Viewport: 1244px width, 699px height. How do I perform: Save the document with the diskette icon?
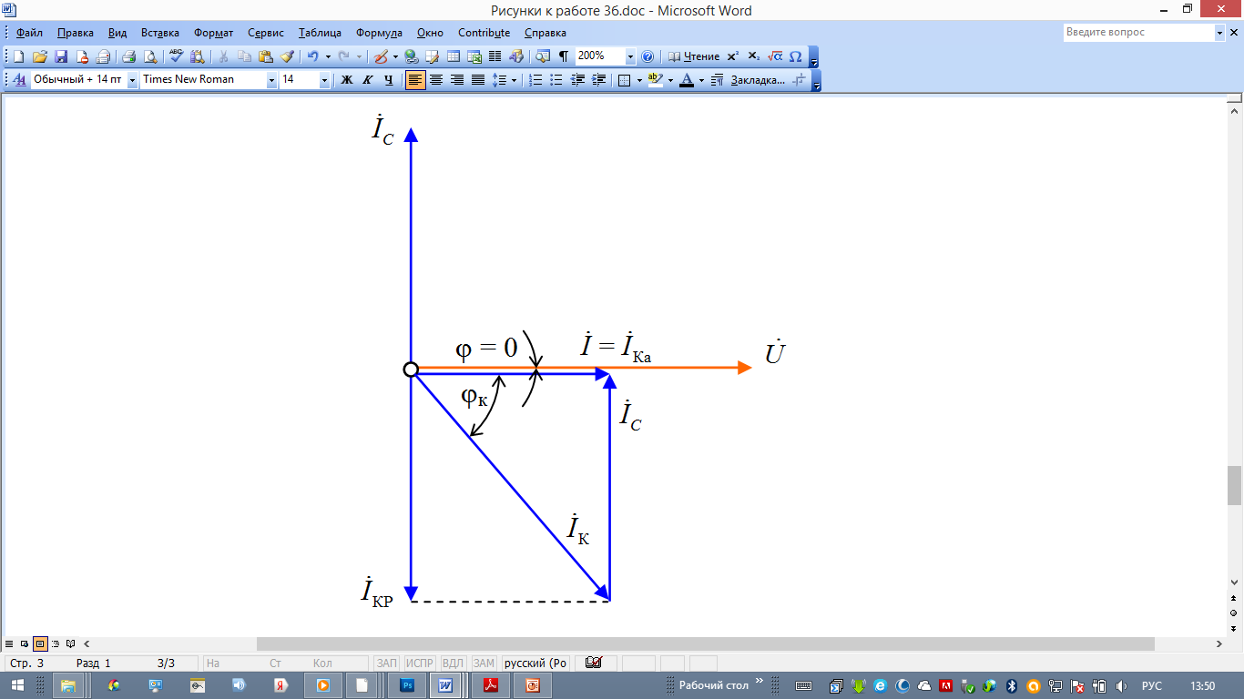click(x=61, y=56)
